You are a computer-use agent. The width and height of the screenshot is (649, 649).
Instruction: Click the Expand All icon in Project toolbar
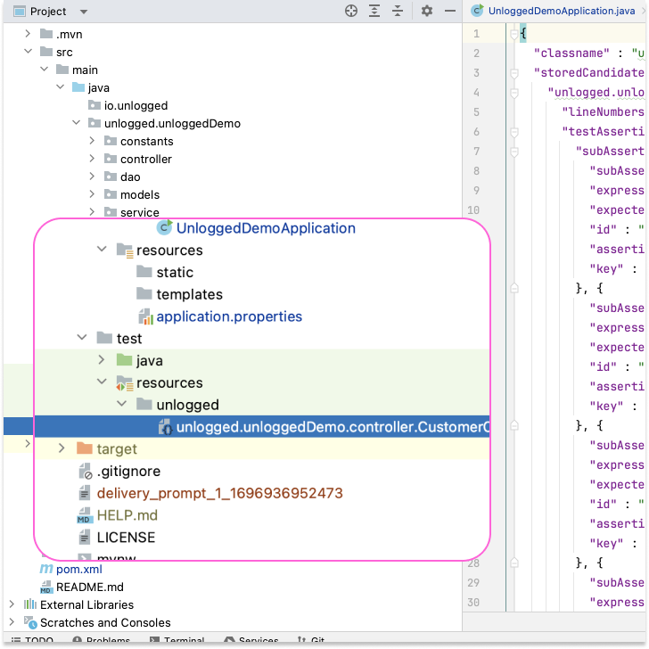coord(375,12)
